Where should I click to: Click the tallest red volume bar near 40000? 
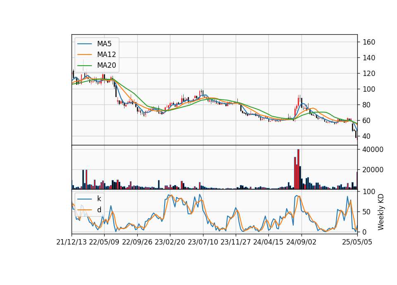298,169
